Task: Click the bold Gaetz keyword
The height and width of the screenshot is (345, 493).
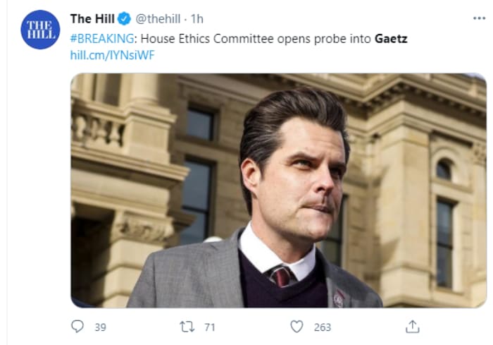Action: pos(391,39)
